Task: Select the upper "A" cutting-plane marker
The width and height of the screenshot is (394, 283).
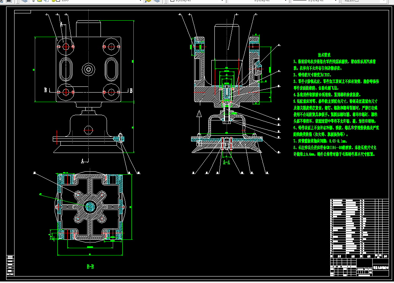Action: [61, 24]
